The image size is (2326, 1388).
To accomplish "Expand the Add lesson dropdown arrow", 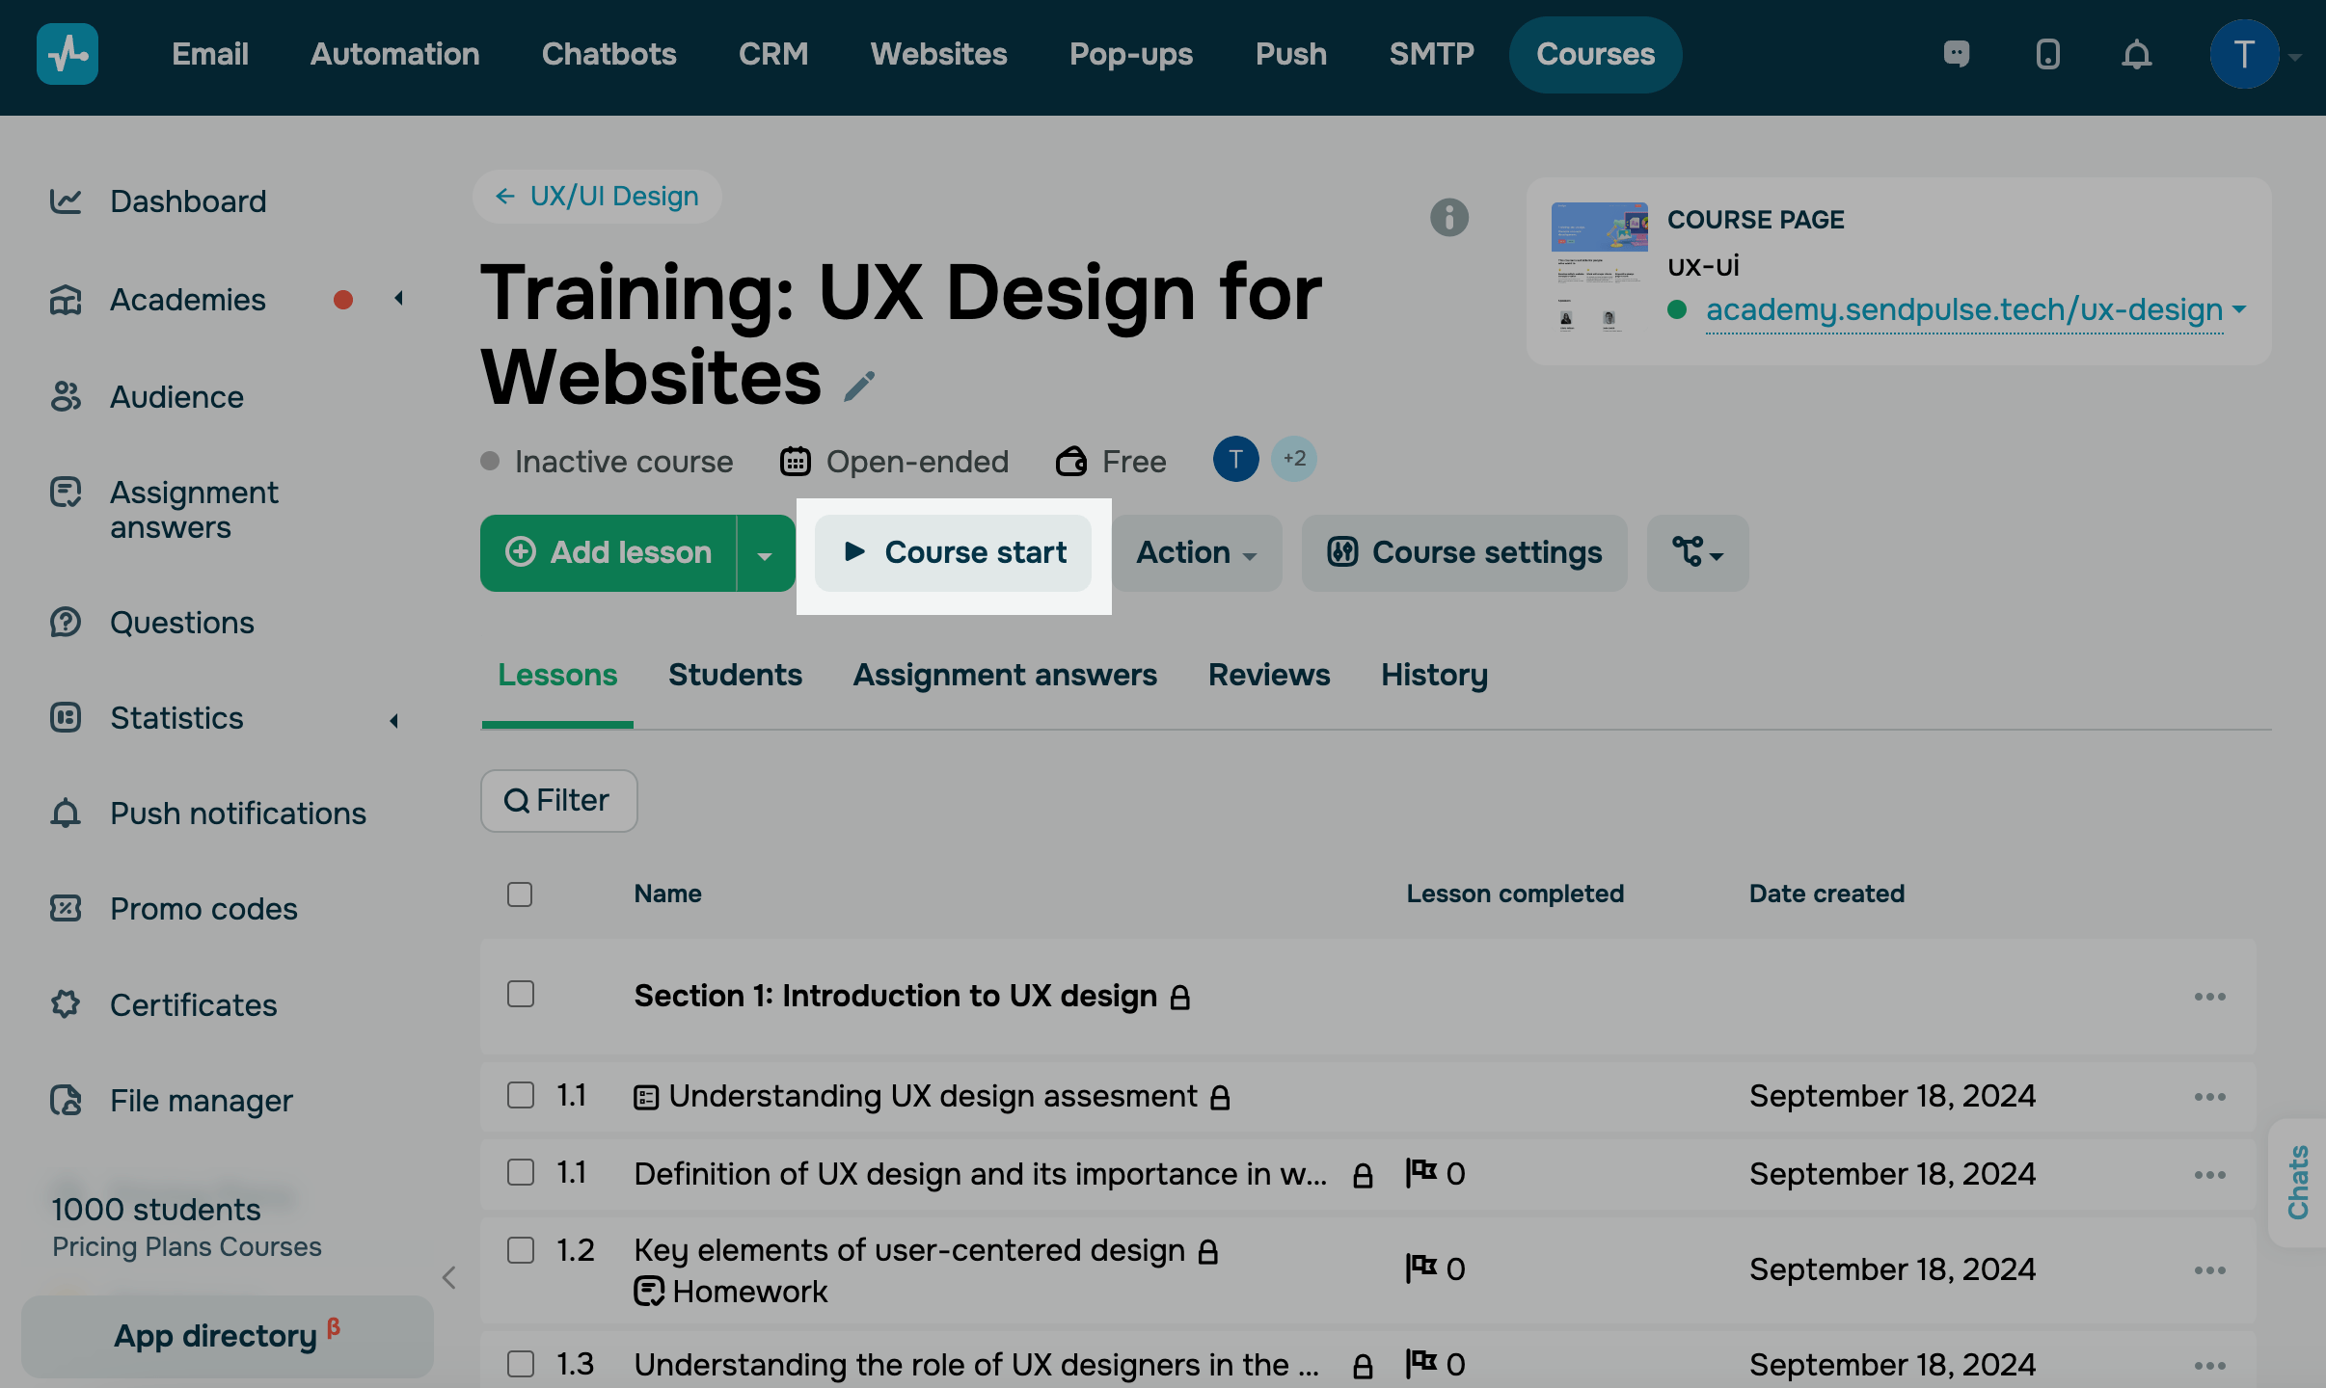I will point(765,554).
